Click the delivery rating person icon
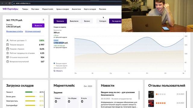The height and width of the screenshot is (108, 193). coord(8,40)
